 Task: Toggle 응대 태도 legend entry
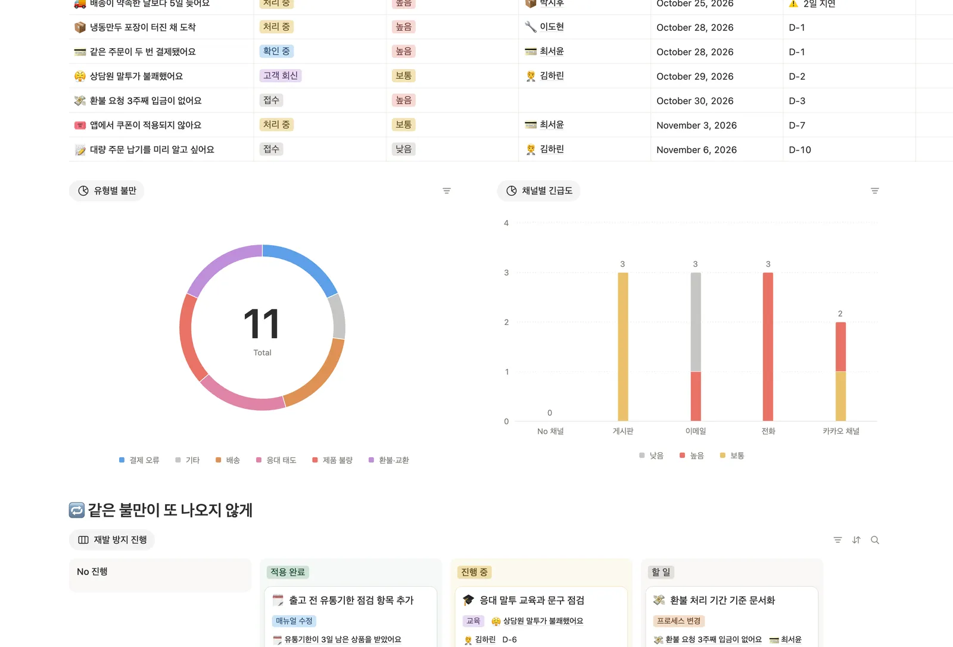click(276, 460)
